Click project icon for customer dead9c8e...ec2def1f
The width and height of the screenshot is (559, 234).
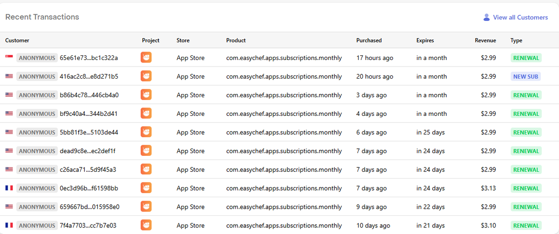[x=146, y=151]
